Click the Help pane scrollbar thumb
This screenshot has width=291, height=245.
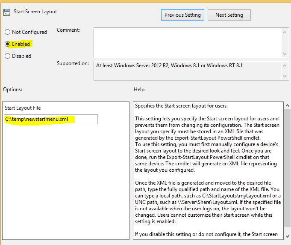point(287,168)
